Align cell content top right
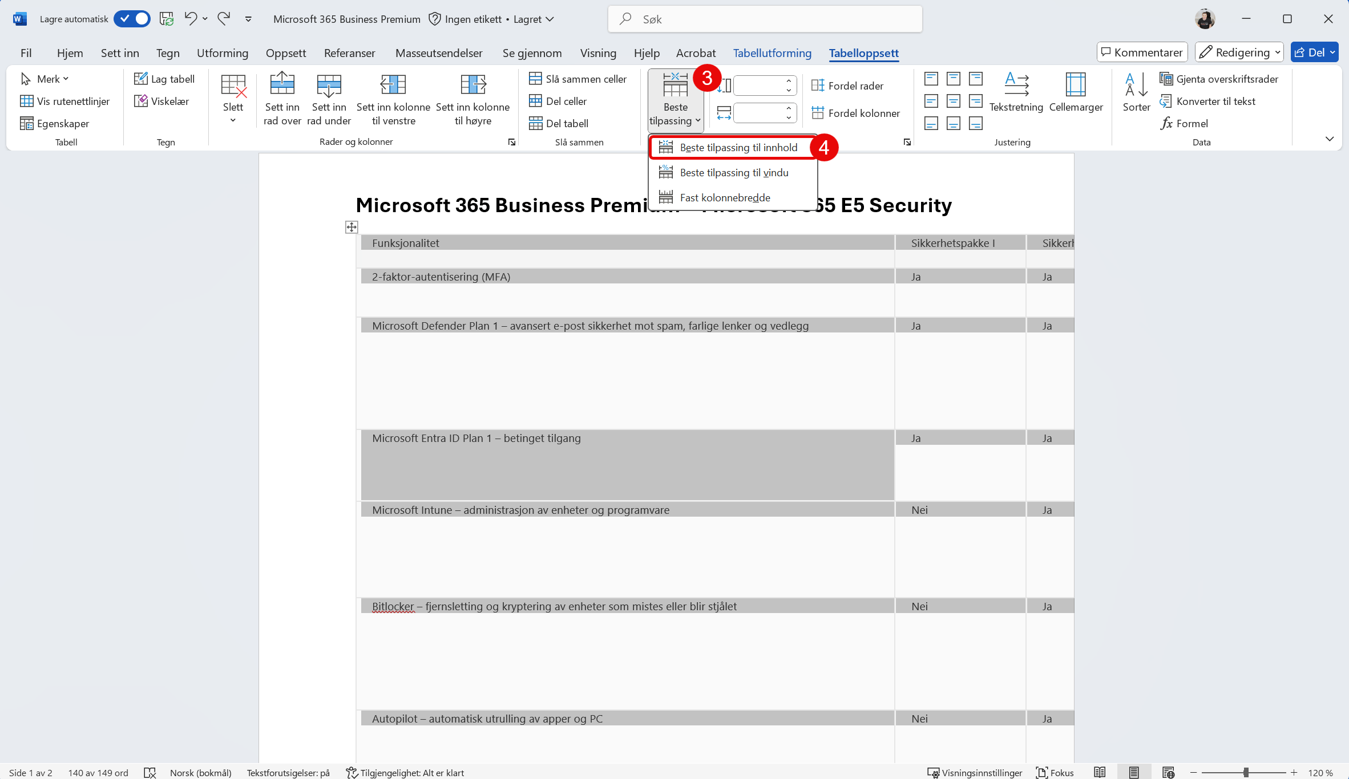1349x779 pixels. click(976, 79)
